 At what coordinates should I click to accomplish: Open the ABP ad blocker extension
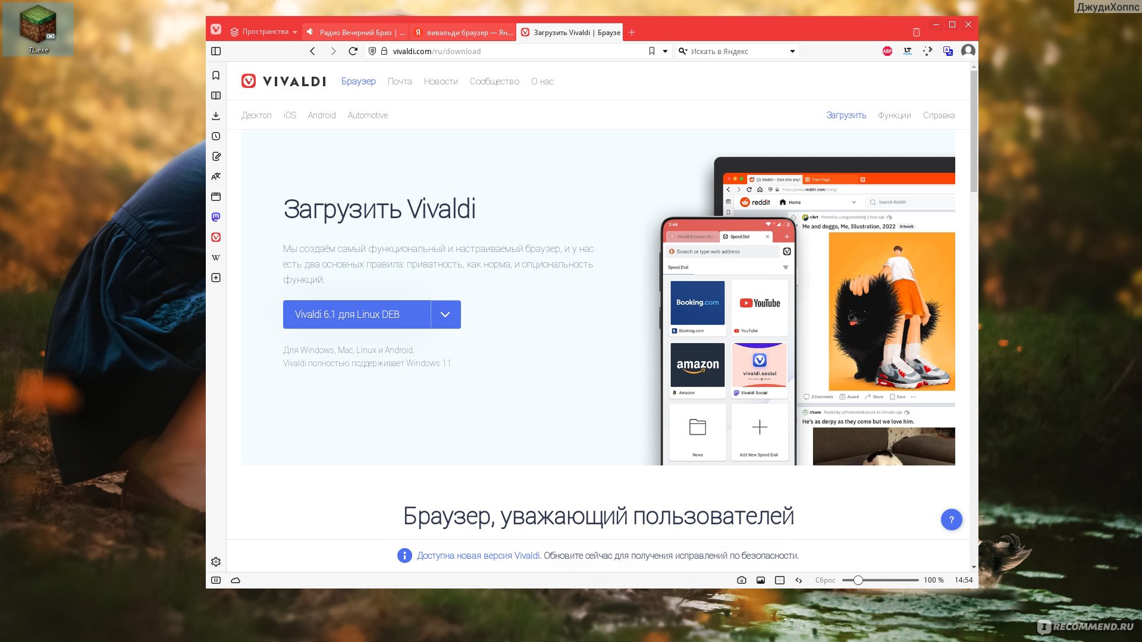pyautogui.click(x=887, y=51)
